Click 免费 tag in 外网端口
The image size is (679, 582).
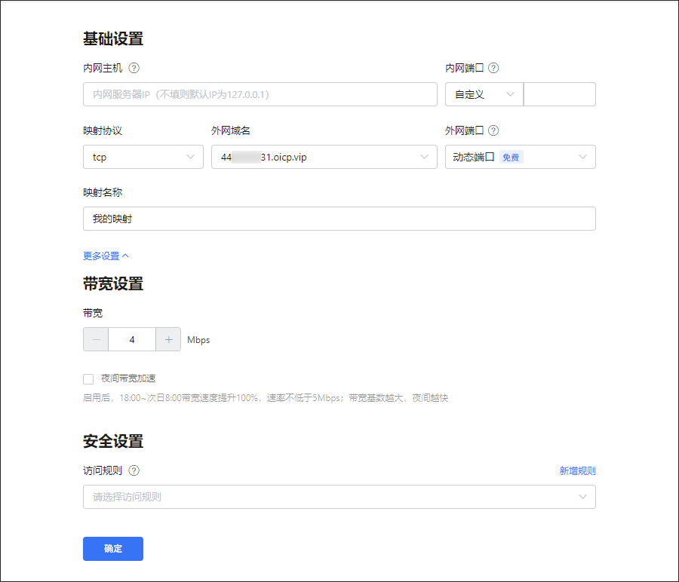pyautogui.click(x=511, y=158)
